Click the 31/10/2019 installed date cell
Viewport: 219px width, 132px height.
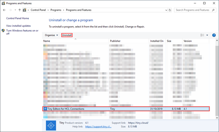[x=156, y=109]
